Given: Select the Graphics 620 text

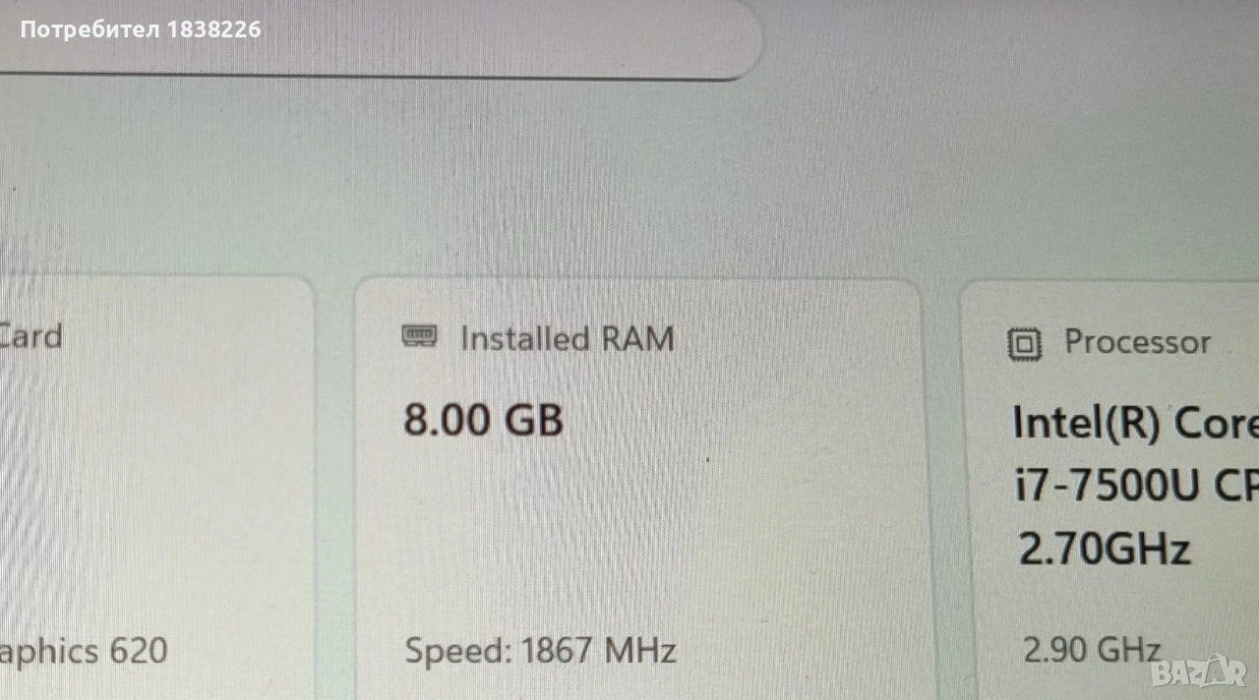Looking at the screenshot, I should pyautogui.click(x=84, y=651).
